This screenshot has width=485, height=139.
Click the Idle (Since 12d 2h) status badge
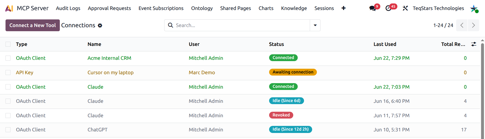click(x=291, y=129)
